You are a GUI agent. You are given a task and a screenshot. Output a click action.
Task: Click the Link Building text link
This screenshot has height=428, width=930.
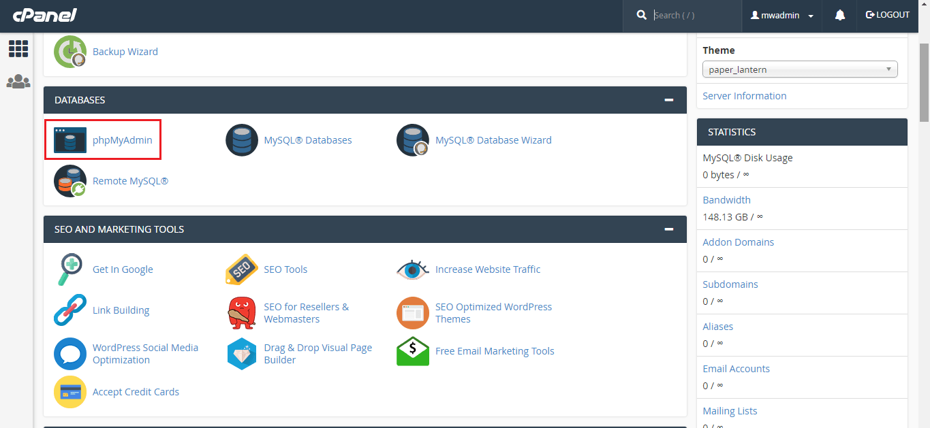click(121, 310)
